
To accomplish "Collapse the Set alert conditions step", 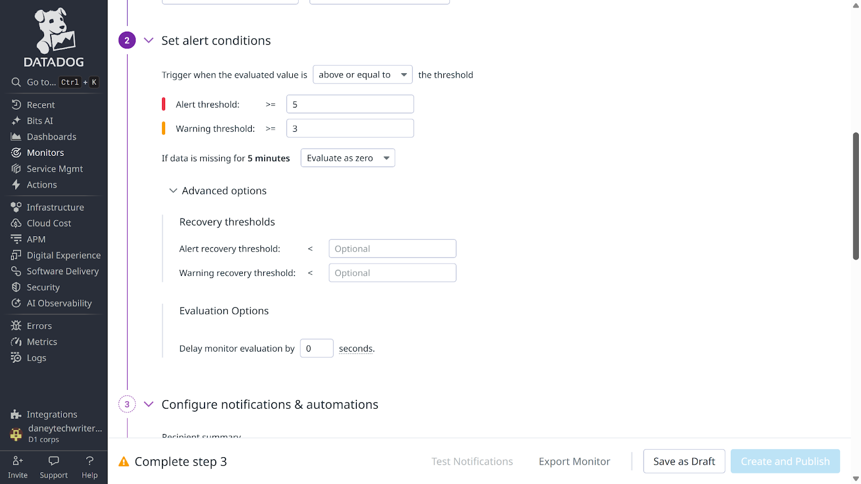I will 149,40.
